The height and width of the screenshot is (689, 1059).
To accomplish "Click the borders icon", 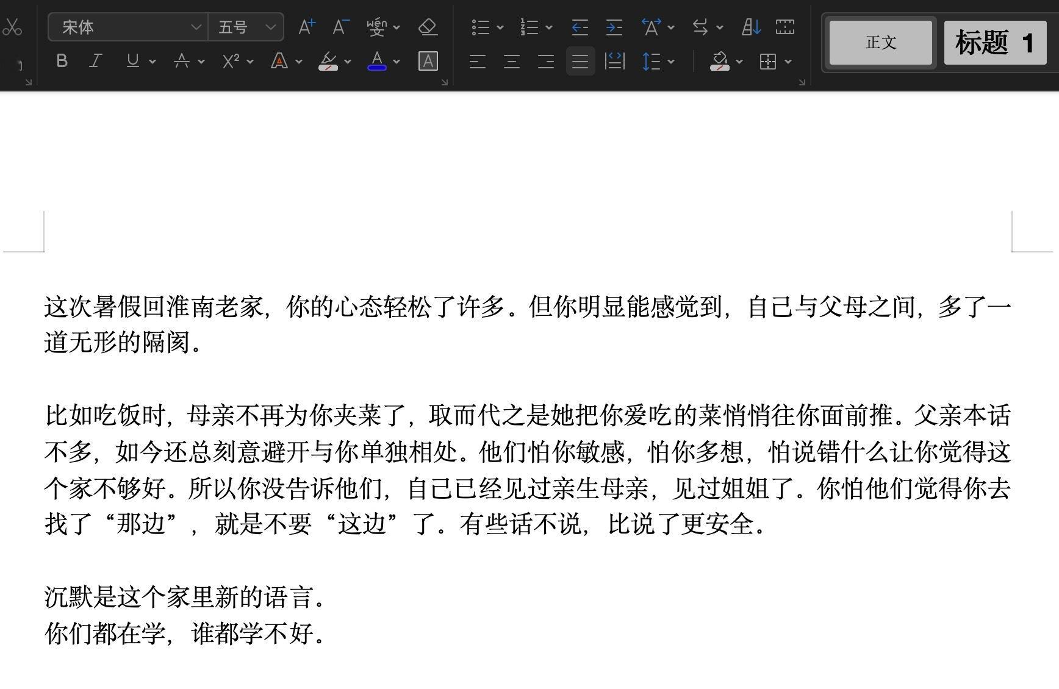I will tap(768, 61).
